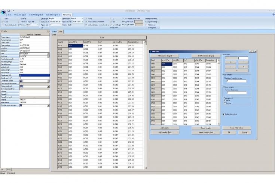This screenshot has height=183, width=275.
Task: Open the Language dropdown
Action: (x=55, y=18)
